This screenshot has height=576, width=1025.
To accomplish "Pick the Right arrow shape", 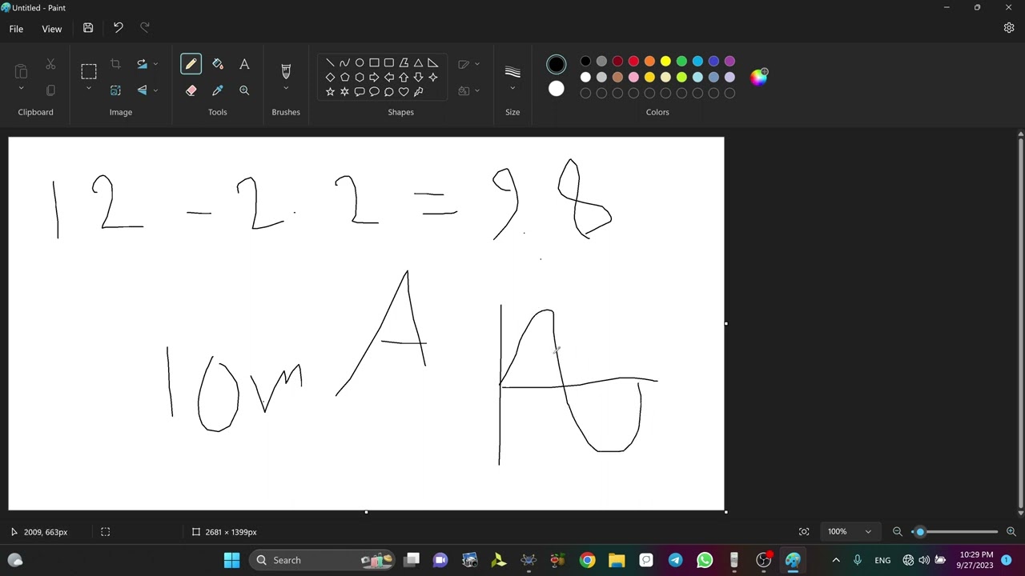I will (x=374, y=78).
